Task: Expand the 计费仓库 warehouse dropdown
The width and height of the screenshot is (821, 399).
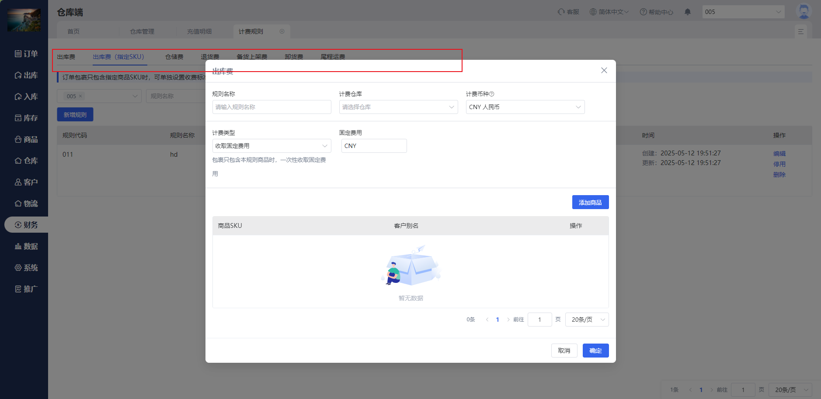Action: (x=398, y=107)
